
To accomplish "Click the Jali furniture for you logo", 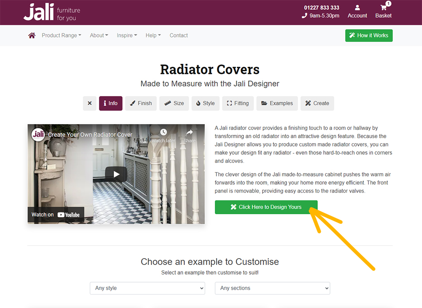I will point(51,12).
